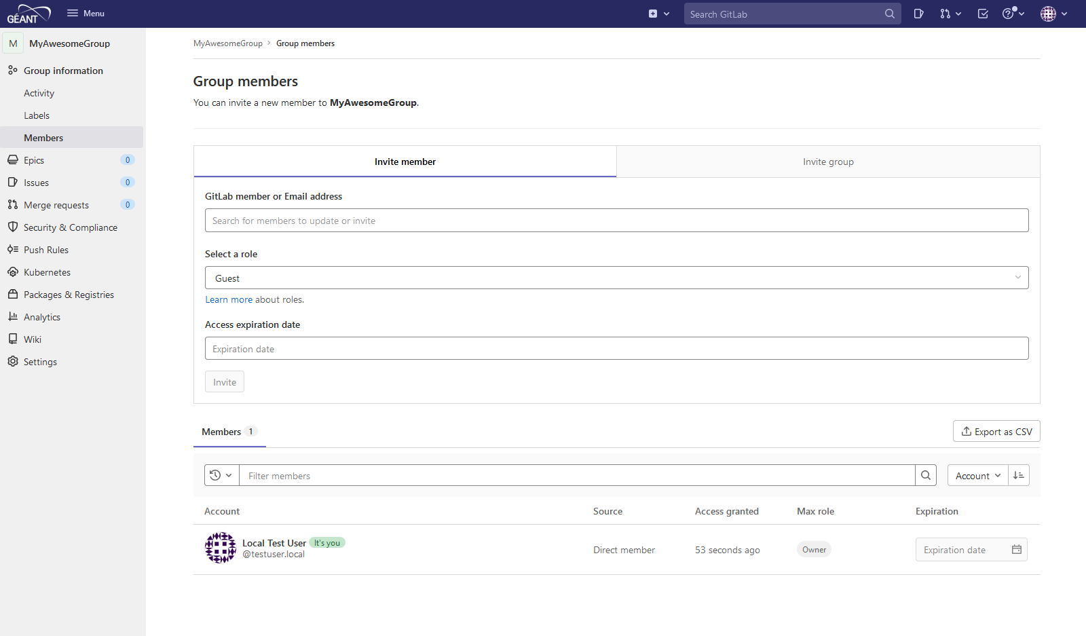1086x636 pixels.
Task: Open the To-Do list icon
Action: 982,14
